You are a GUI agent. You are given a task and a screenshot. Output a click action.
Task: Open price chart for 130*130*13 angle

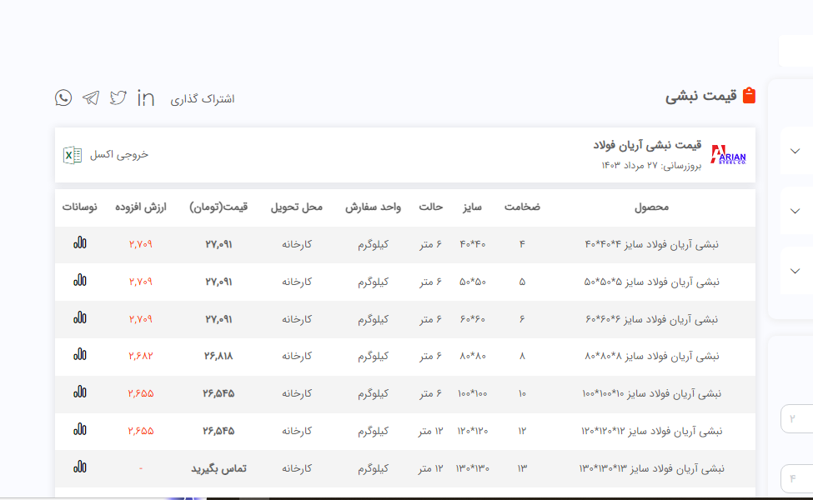[79, 467]
